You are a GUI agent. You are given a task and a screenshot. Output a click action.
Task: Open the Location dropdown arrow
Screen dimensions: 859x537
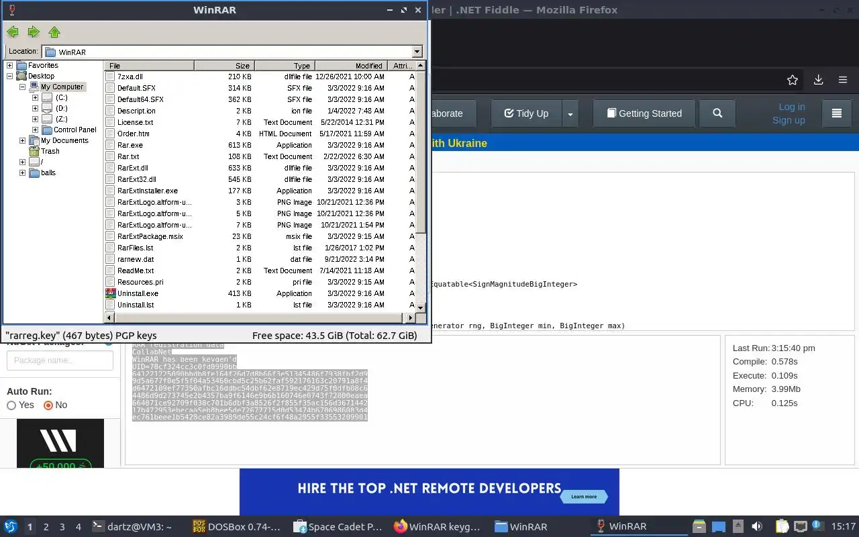tap(417, 52)
